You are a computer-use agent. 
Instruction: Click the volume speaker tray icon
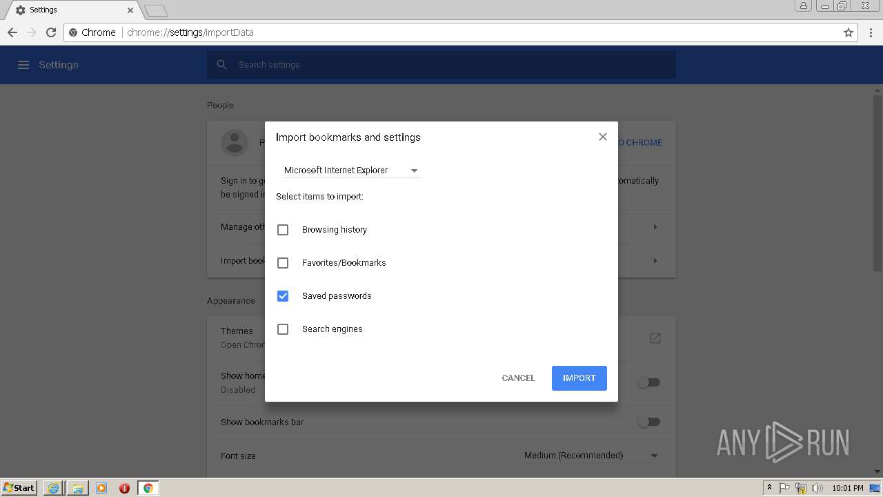pos(817,488)
